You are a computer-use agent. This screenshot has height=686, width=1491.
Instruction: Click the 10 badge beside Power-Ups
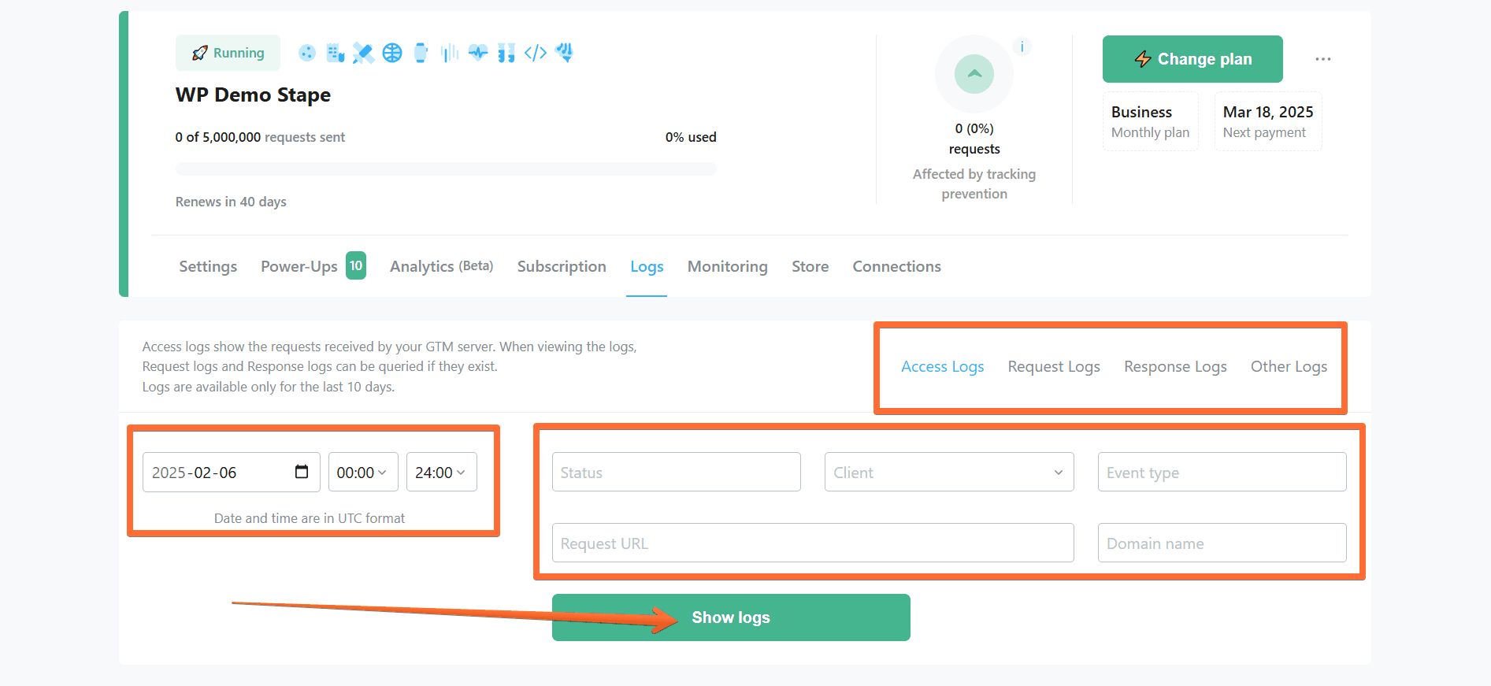pos(356,265)
